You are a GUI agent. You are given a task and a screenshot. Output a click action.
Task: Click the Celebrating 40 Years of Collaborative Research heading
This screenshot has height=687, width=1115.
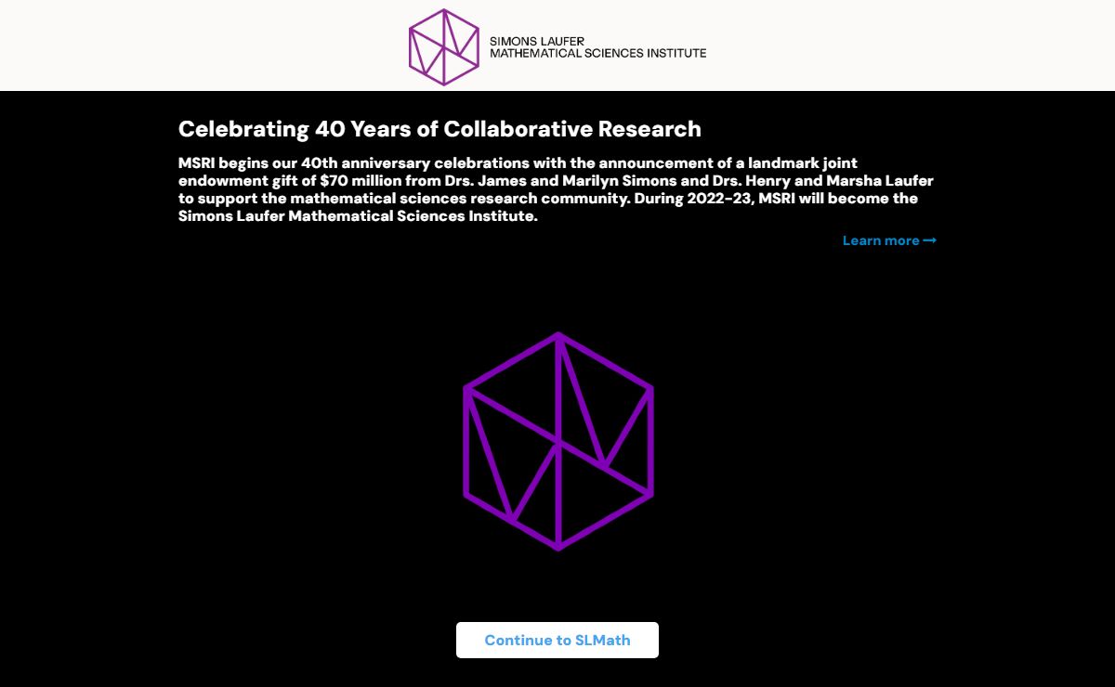tap(439, 128)
